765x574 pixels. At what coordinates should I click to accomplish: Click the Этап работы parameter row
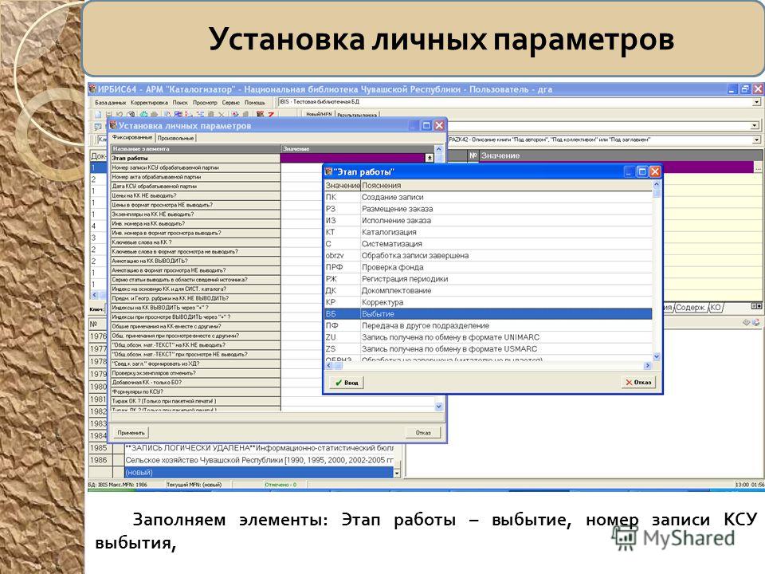pyautogui.click(x=196, y=158)
